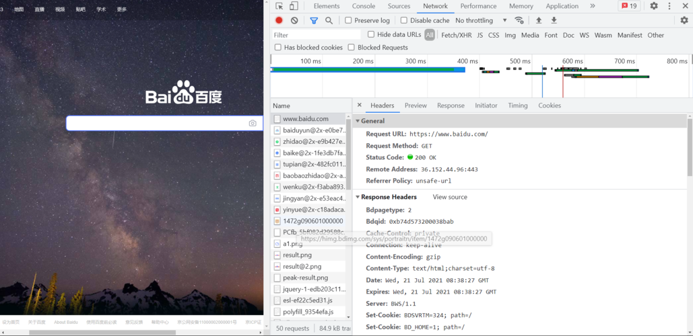This screenshot has height=336, width=693.
Task: Toggle the network filter funnel icon
Action: point(314,20)
